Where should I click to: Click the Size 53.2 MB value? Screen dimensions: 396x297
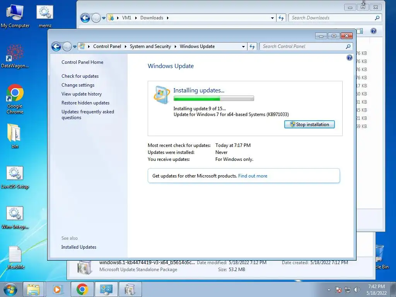coord(237,270)
